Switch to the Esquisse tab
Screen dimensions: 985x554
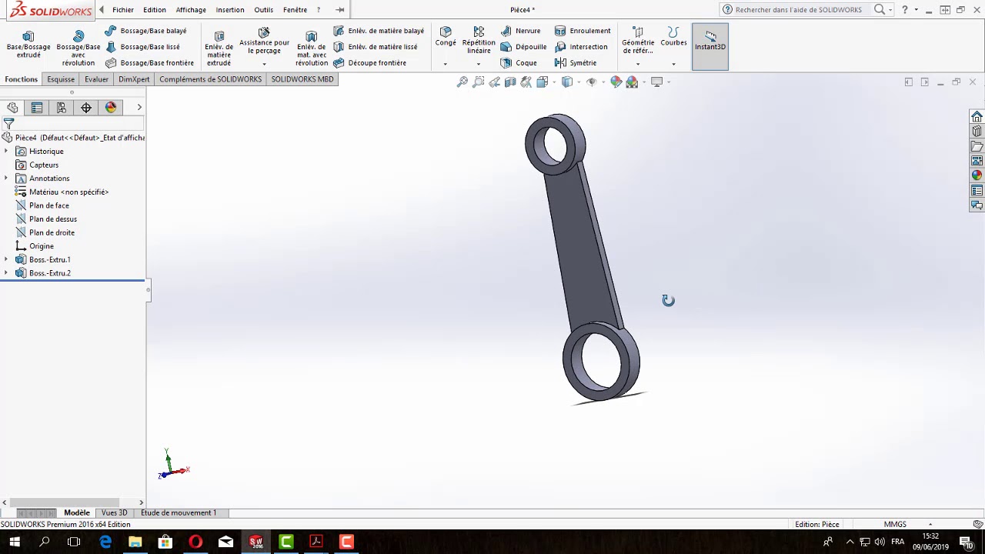[x=61, y=79]
